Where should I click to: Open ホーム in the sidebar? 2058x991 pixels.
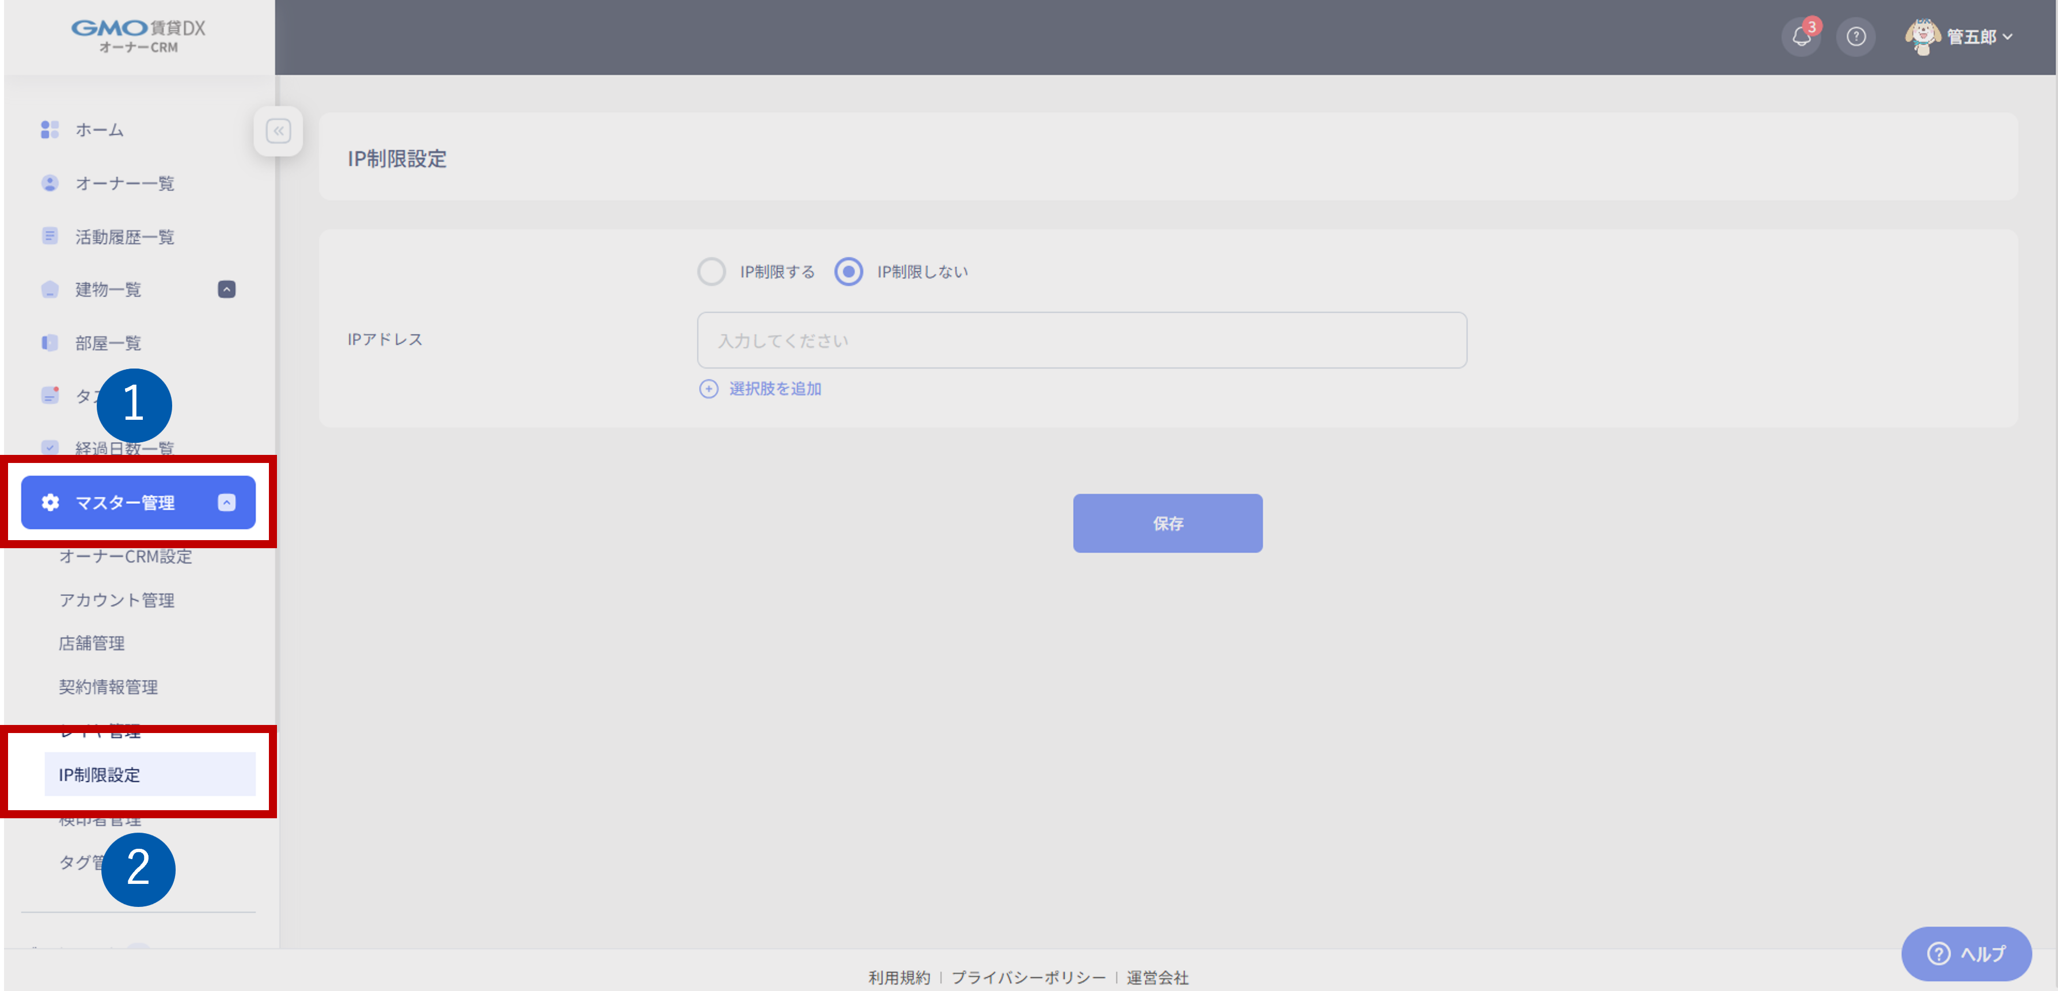coord(99,130)
